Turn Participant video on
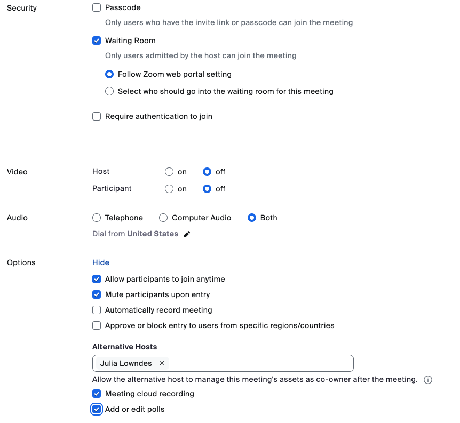460x423 pixels. 169,188
